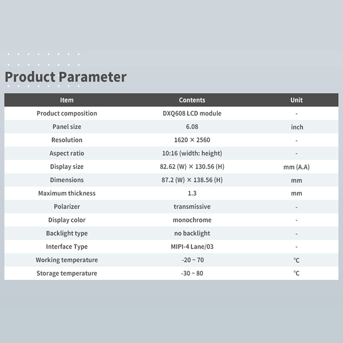This screenshot has height=343, width=343.
Task: Select the 1620 × 2560 resolution value
Action: [x=192, y=140]
